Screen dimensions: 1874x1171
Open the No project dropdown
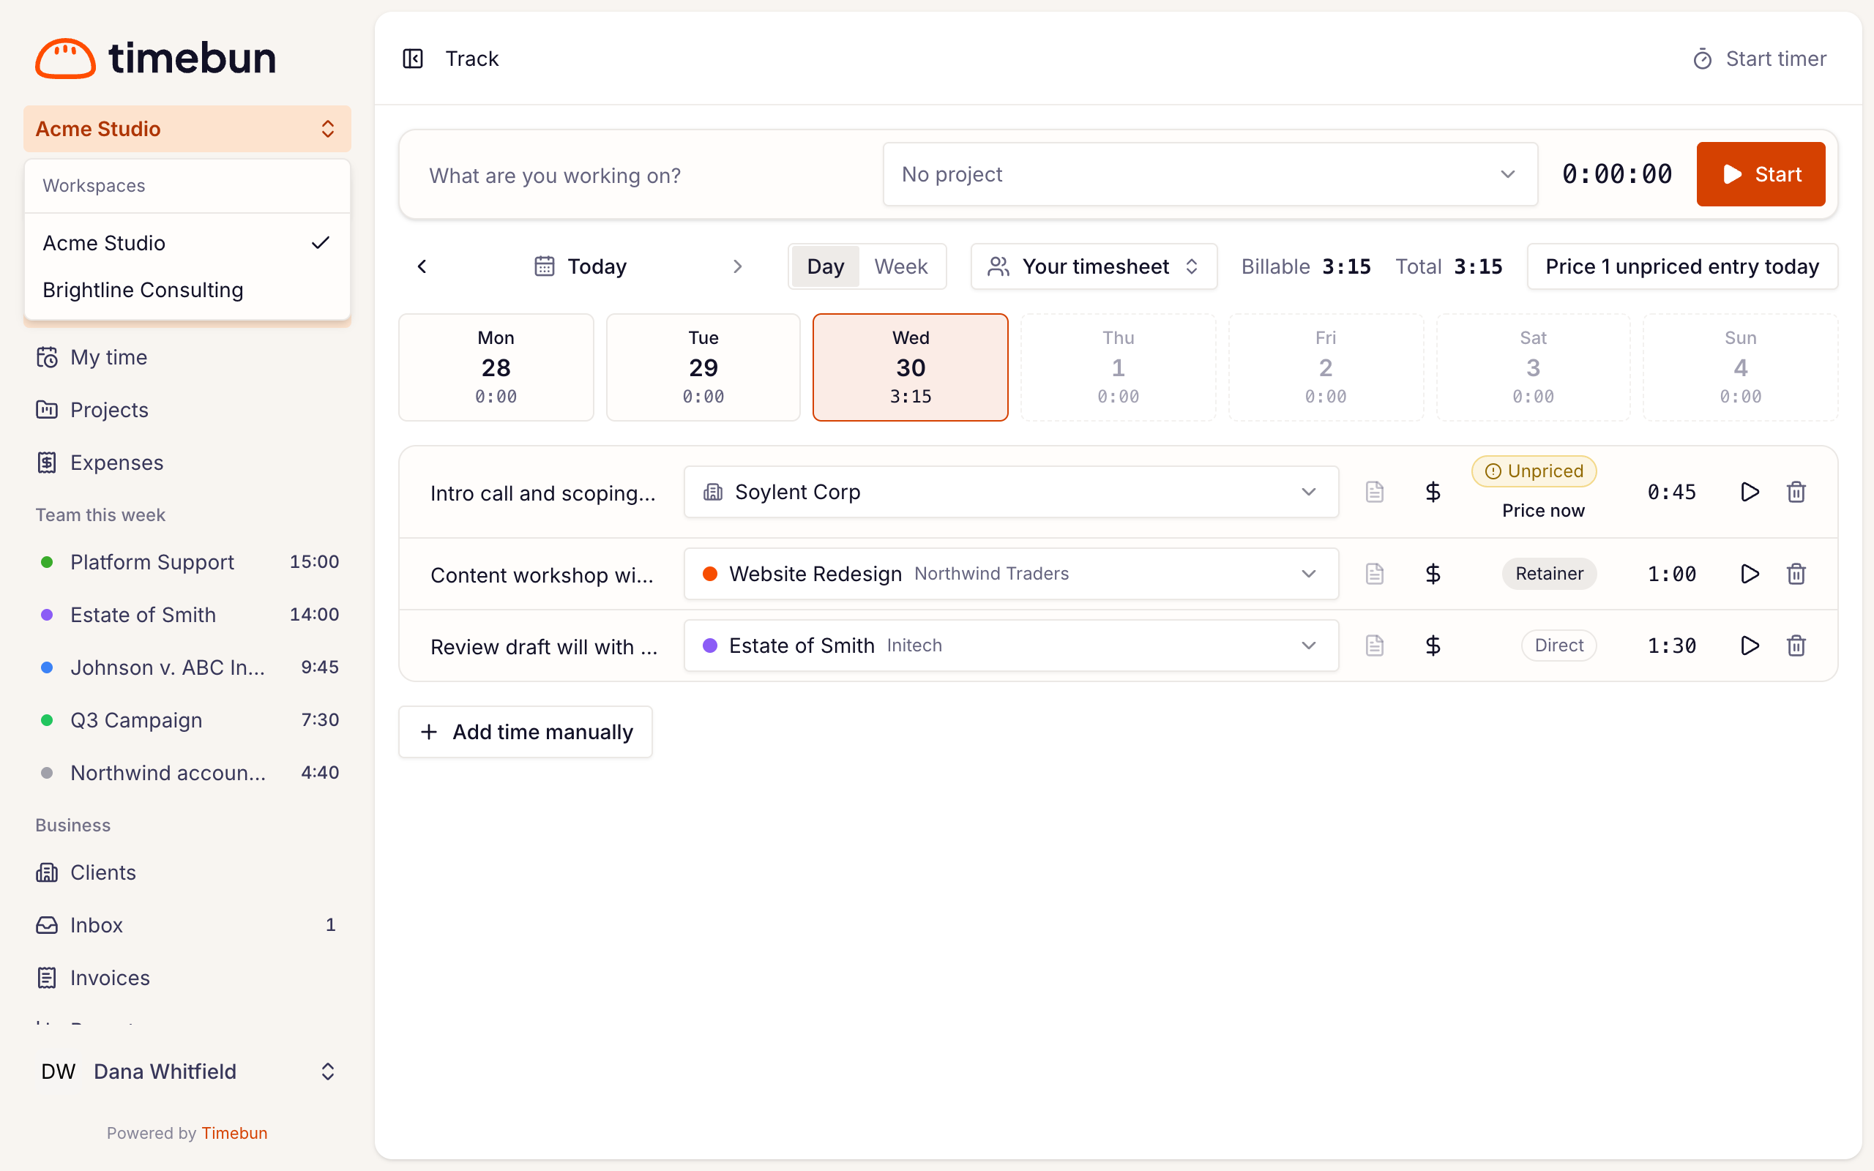pos(1209,174)
